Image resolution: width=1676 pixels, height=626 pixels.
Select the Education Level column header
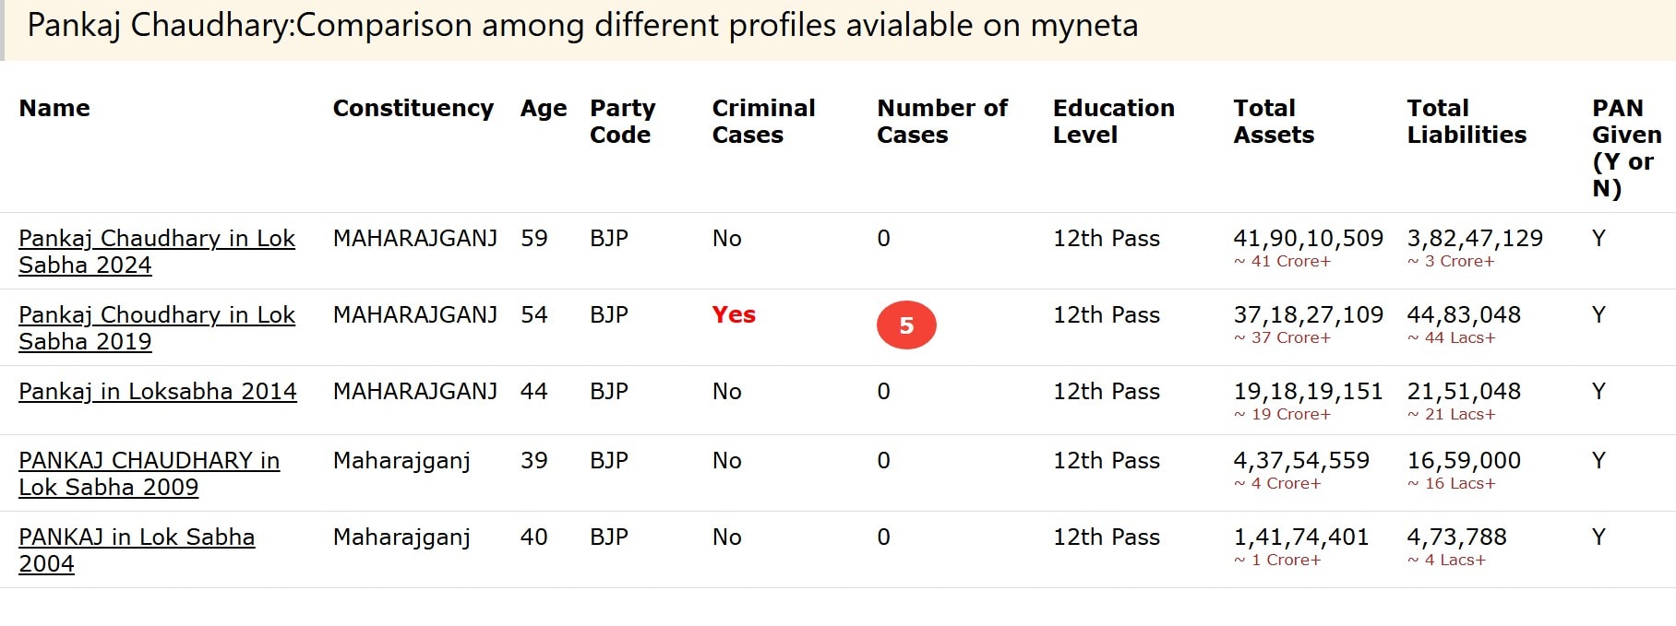pos(1114,121)
